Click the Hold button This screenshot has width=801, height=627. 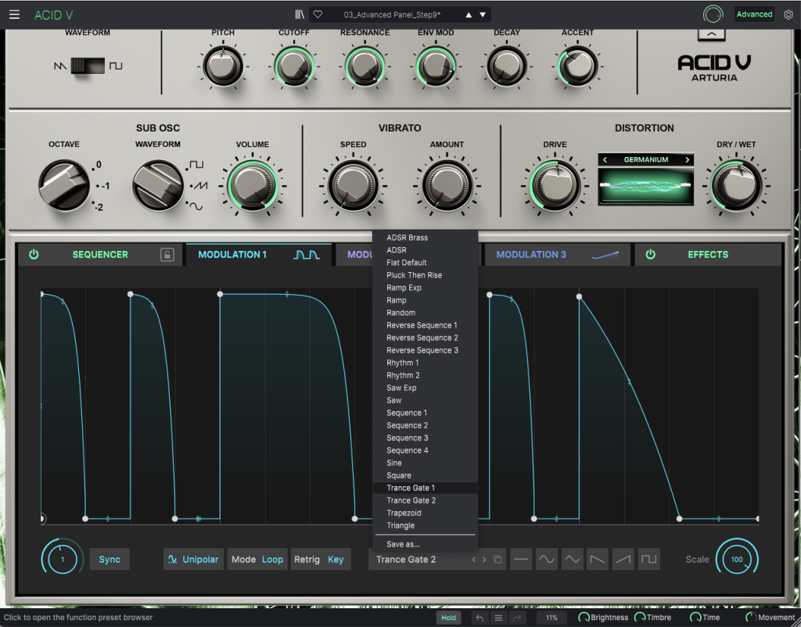click(448, 618)
